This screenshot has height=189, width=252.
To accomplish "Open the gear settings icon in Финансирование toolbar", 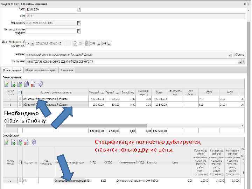I will 41,84.
